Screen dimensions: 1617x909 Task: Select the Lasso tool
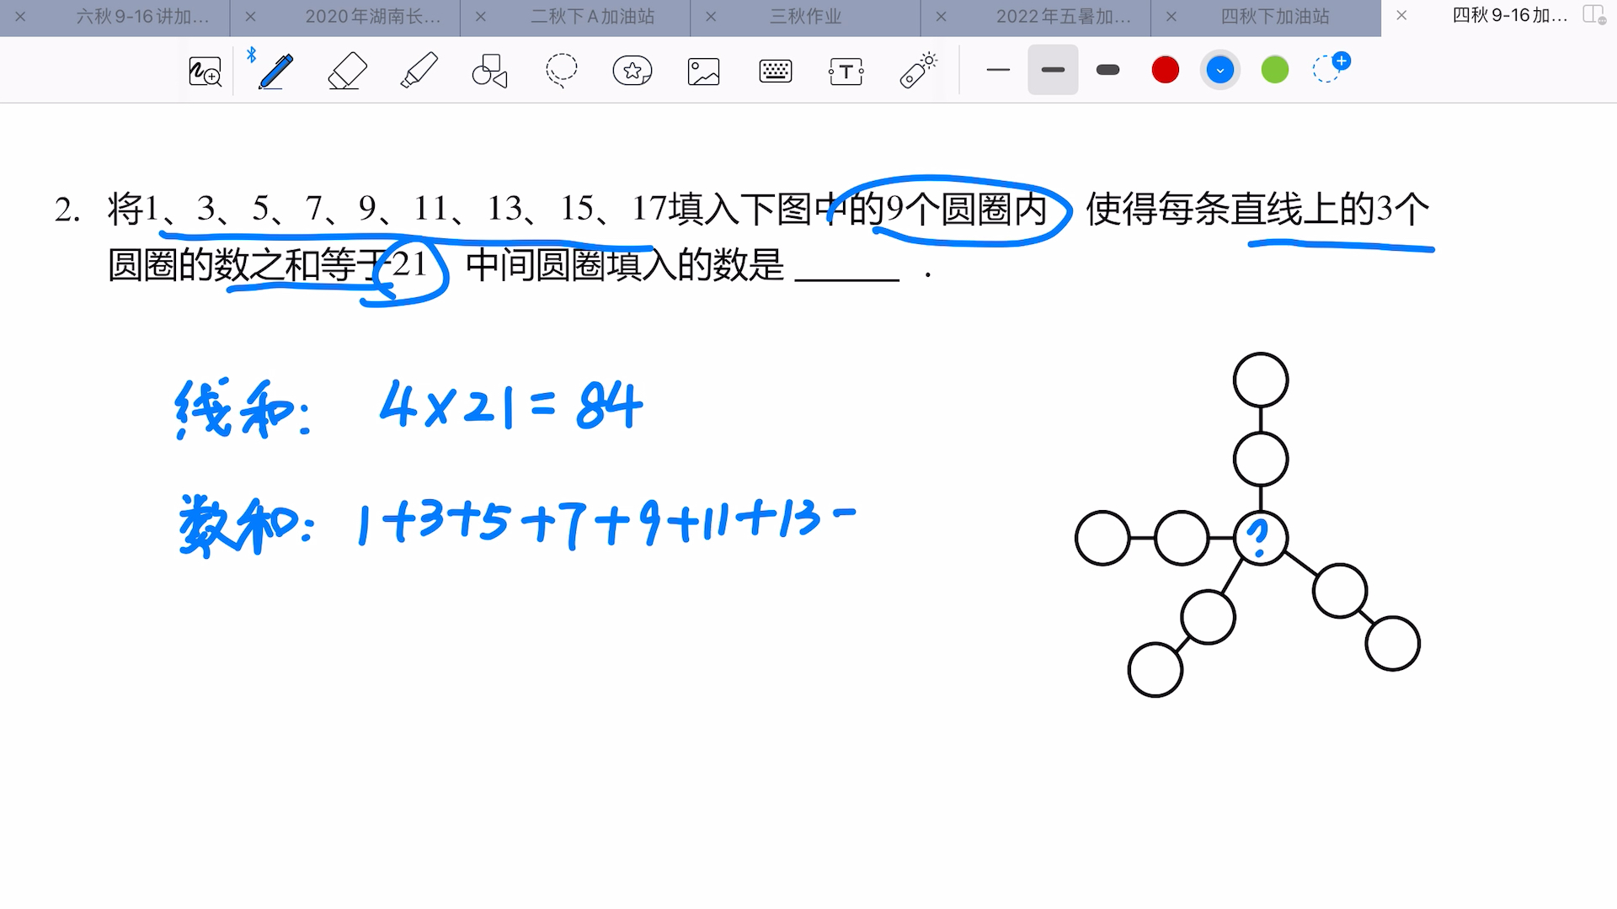[x=561, y=72]
